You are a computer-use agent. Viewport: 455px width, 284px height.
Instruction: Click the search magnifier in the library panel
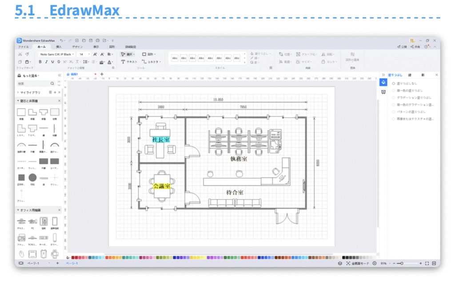(x=52, y=83)
